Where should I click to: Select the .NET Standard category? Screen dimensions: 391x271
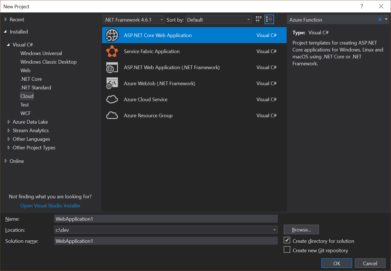click(36, 87)
